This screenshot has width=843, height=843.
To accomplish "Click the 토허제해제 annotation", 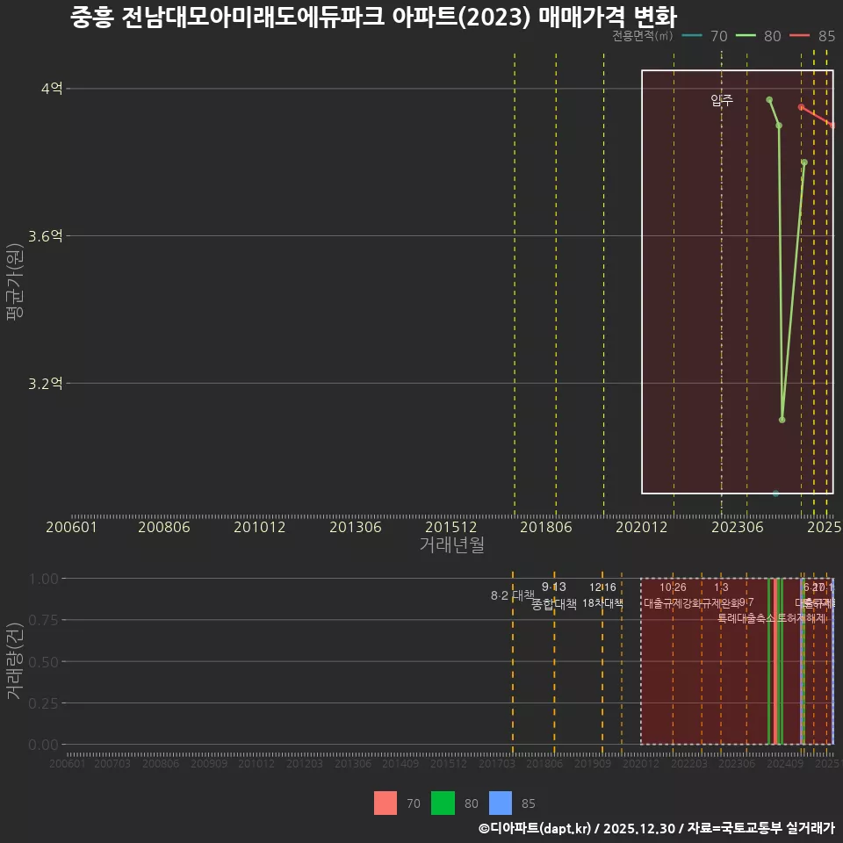I will click(801, 618).
